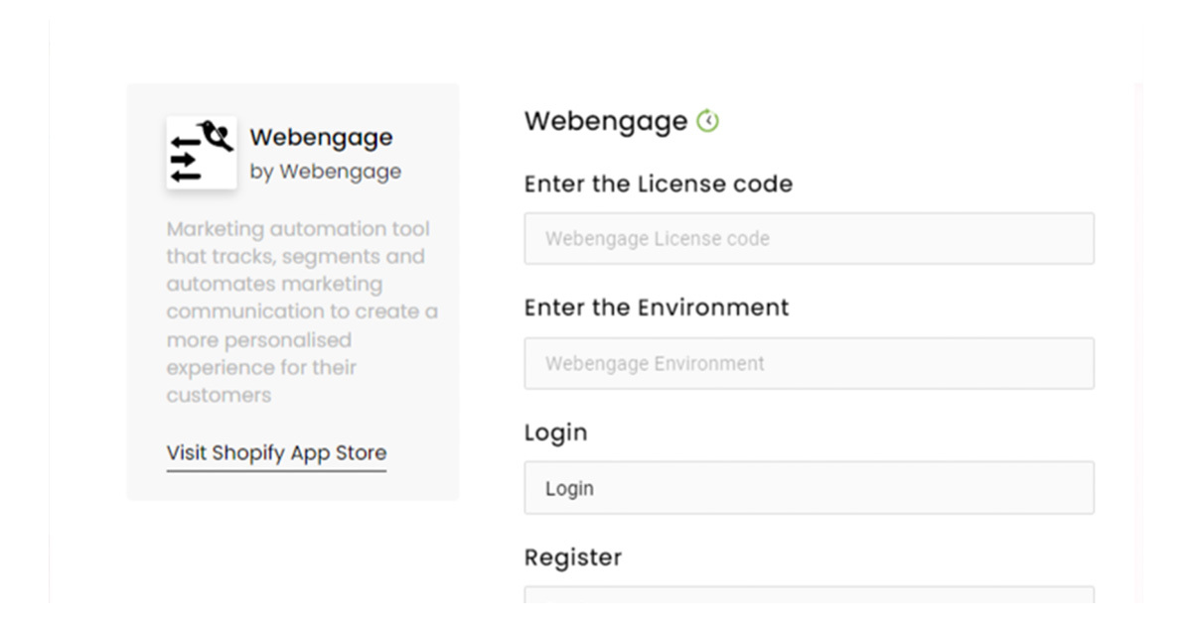Click the Webengage app logo icon
The width and height of the screenshot is (1192, 623).
tap(202, 153)
